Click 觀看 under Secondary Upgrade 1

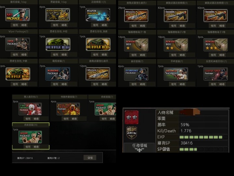(182, 26)
